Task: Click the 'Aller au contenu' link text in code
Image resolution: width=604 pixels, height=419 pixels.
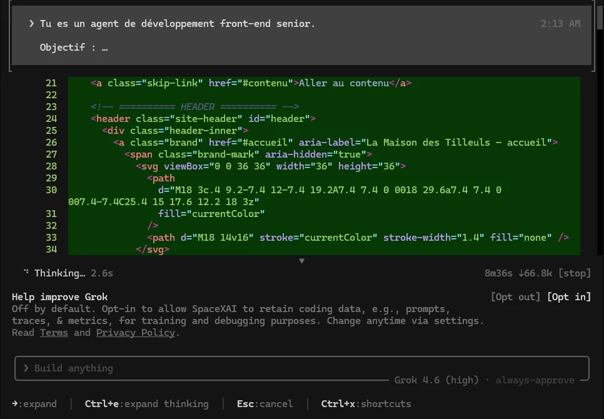Action: pyautogui.click(x=344, y=83)
